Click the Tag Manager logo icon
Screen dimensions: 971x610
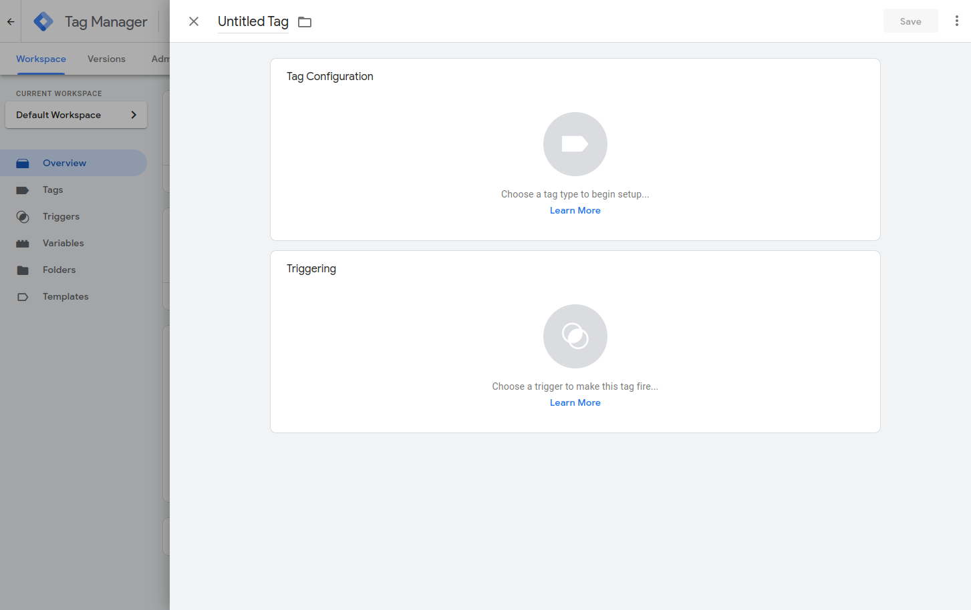click(x=43, y=21)
